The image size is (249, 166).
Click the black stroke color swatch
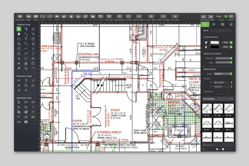tap(215, 47)
